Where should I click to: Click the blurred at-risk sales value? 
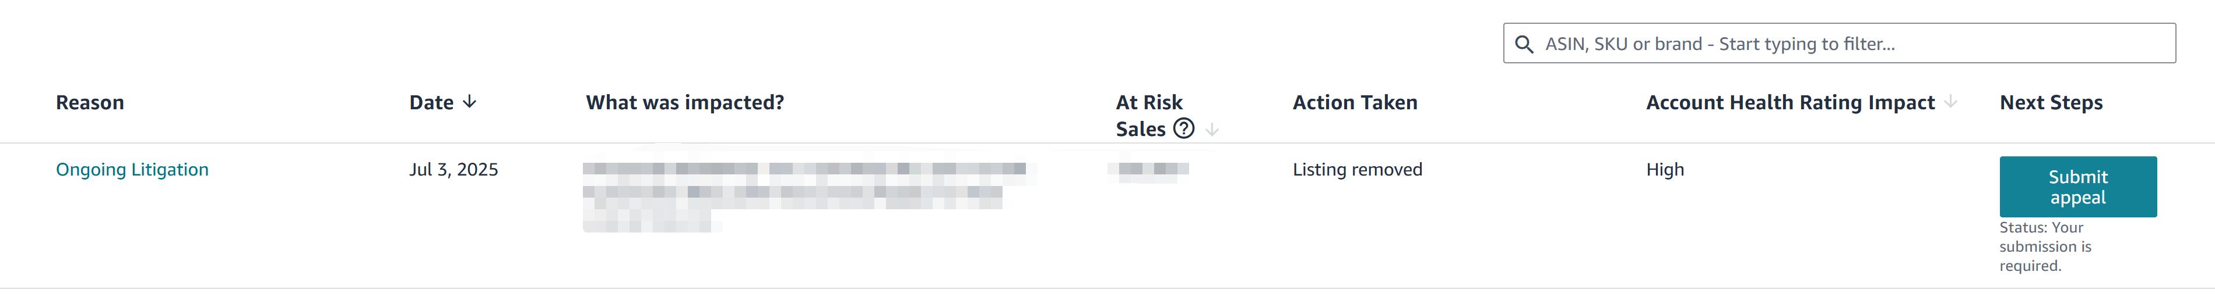[1149, 169]
